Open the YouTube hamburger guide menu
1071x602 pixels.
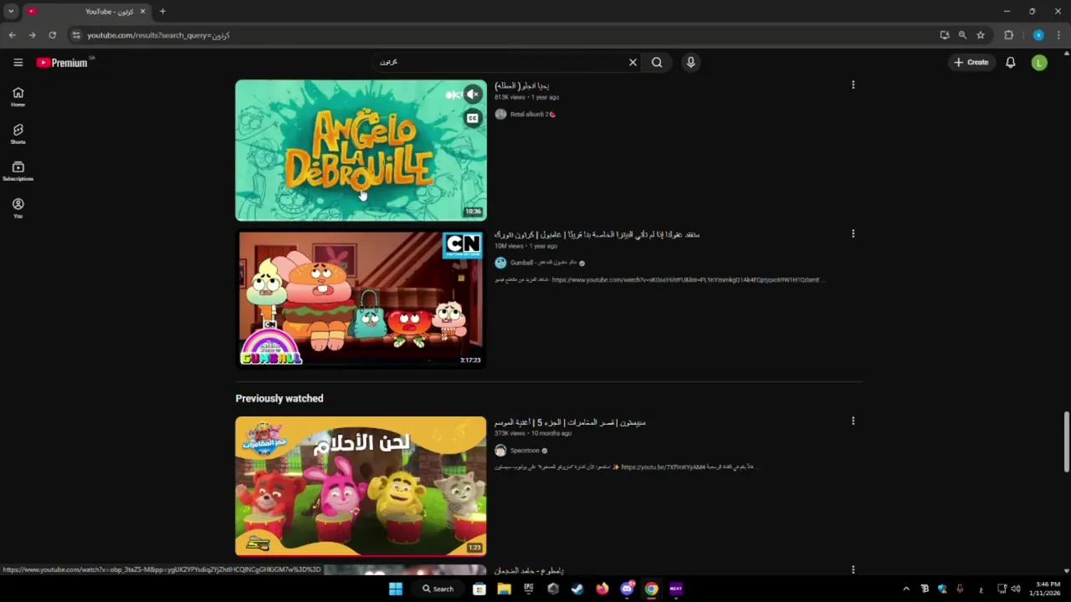[18, 62]
